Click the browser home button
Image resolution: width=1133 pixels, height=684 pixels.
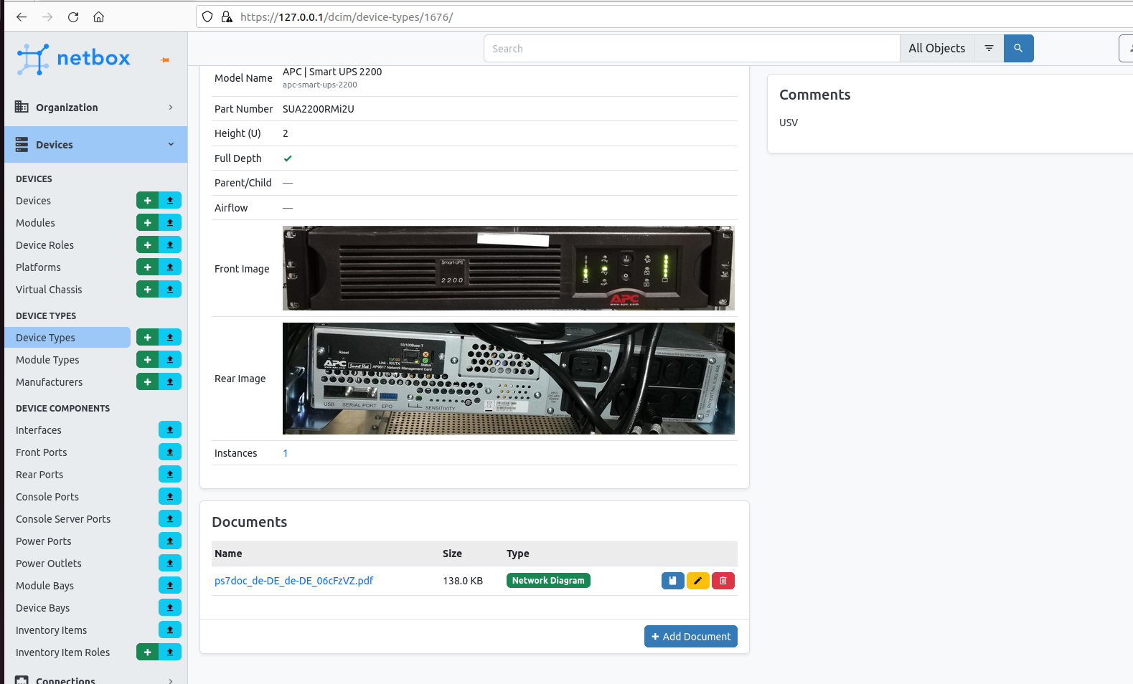tap(99, 16)
